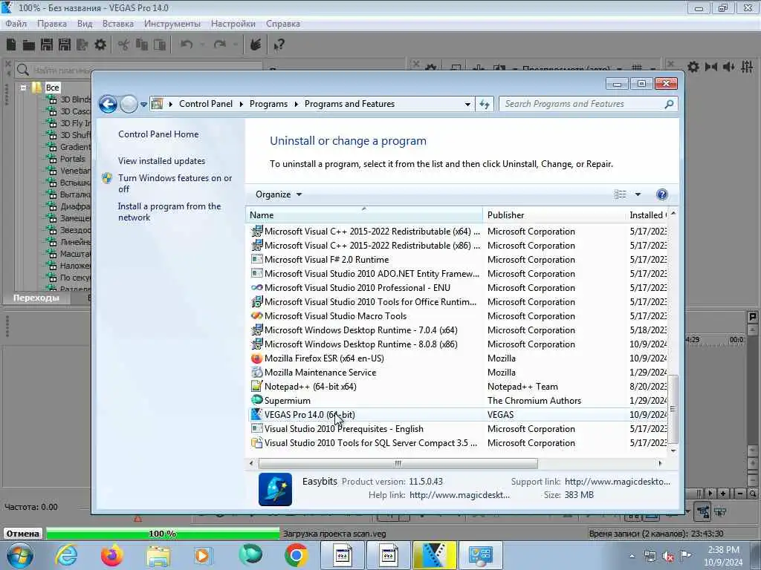
Task: Click the vertical scrollbar thumb of programs list
Action: [x=673, y=409]
